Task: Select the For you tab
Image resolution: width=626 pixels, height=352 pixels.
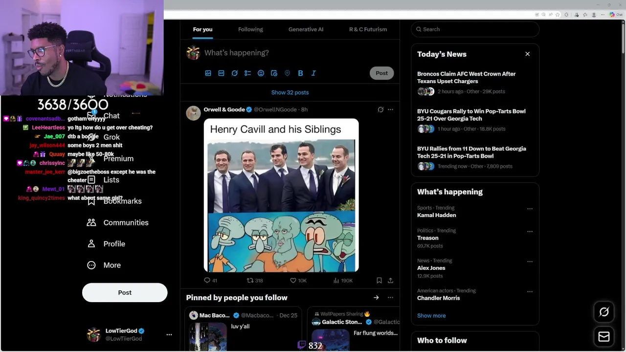Action: pyautogui.click(x=202, y=29)
